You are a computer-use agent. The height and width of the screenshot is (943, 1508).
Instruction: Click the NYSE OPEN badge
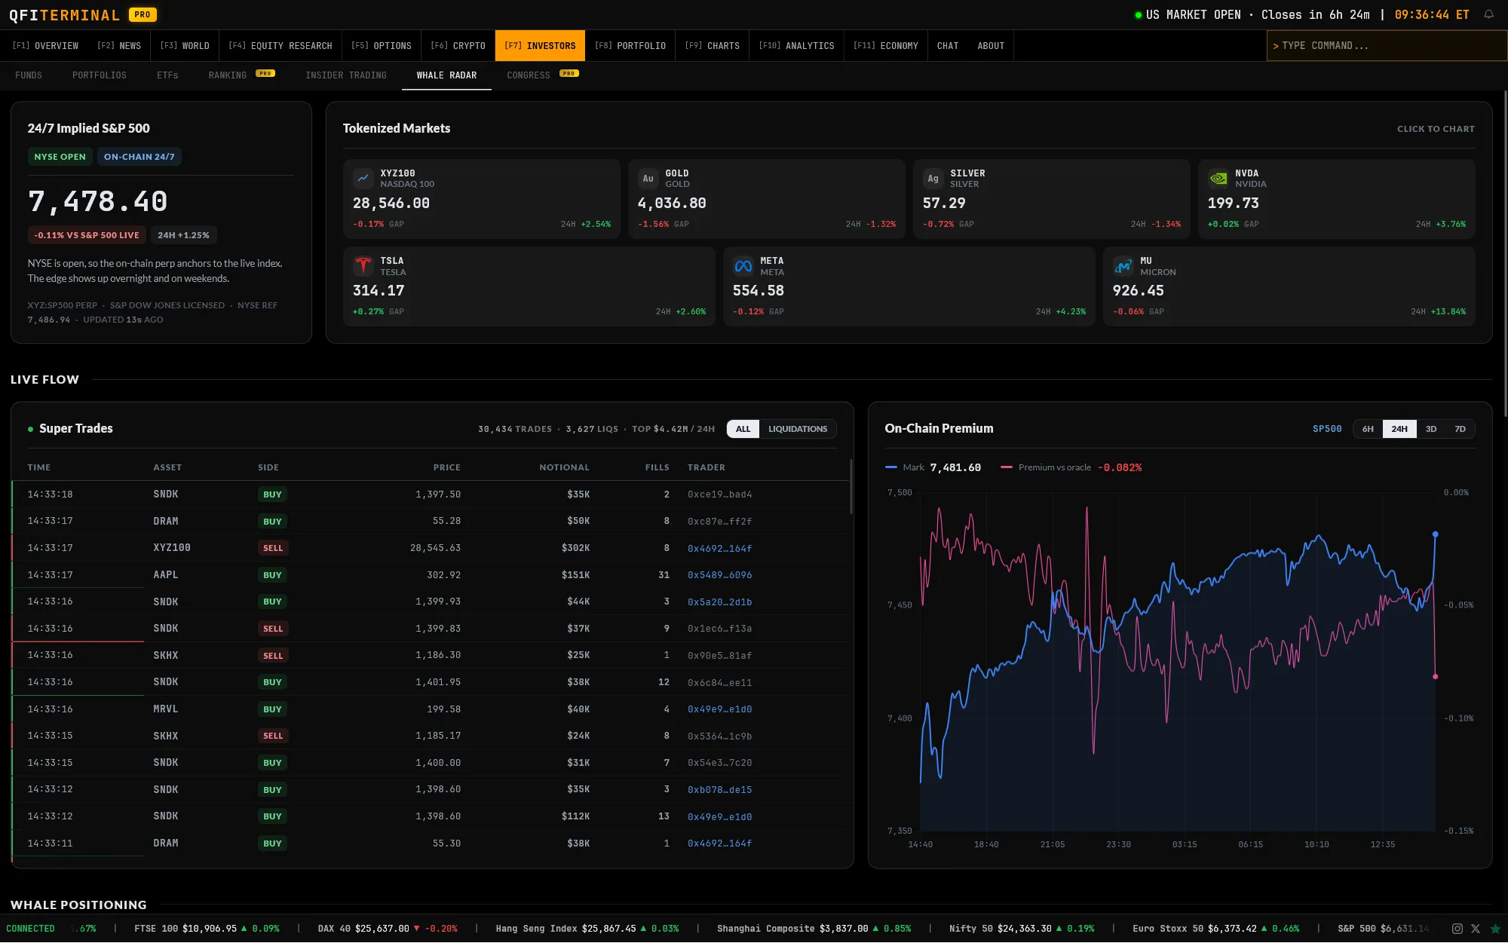point(60,157)
